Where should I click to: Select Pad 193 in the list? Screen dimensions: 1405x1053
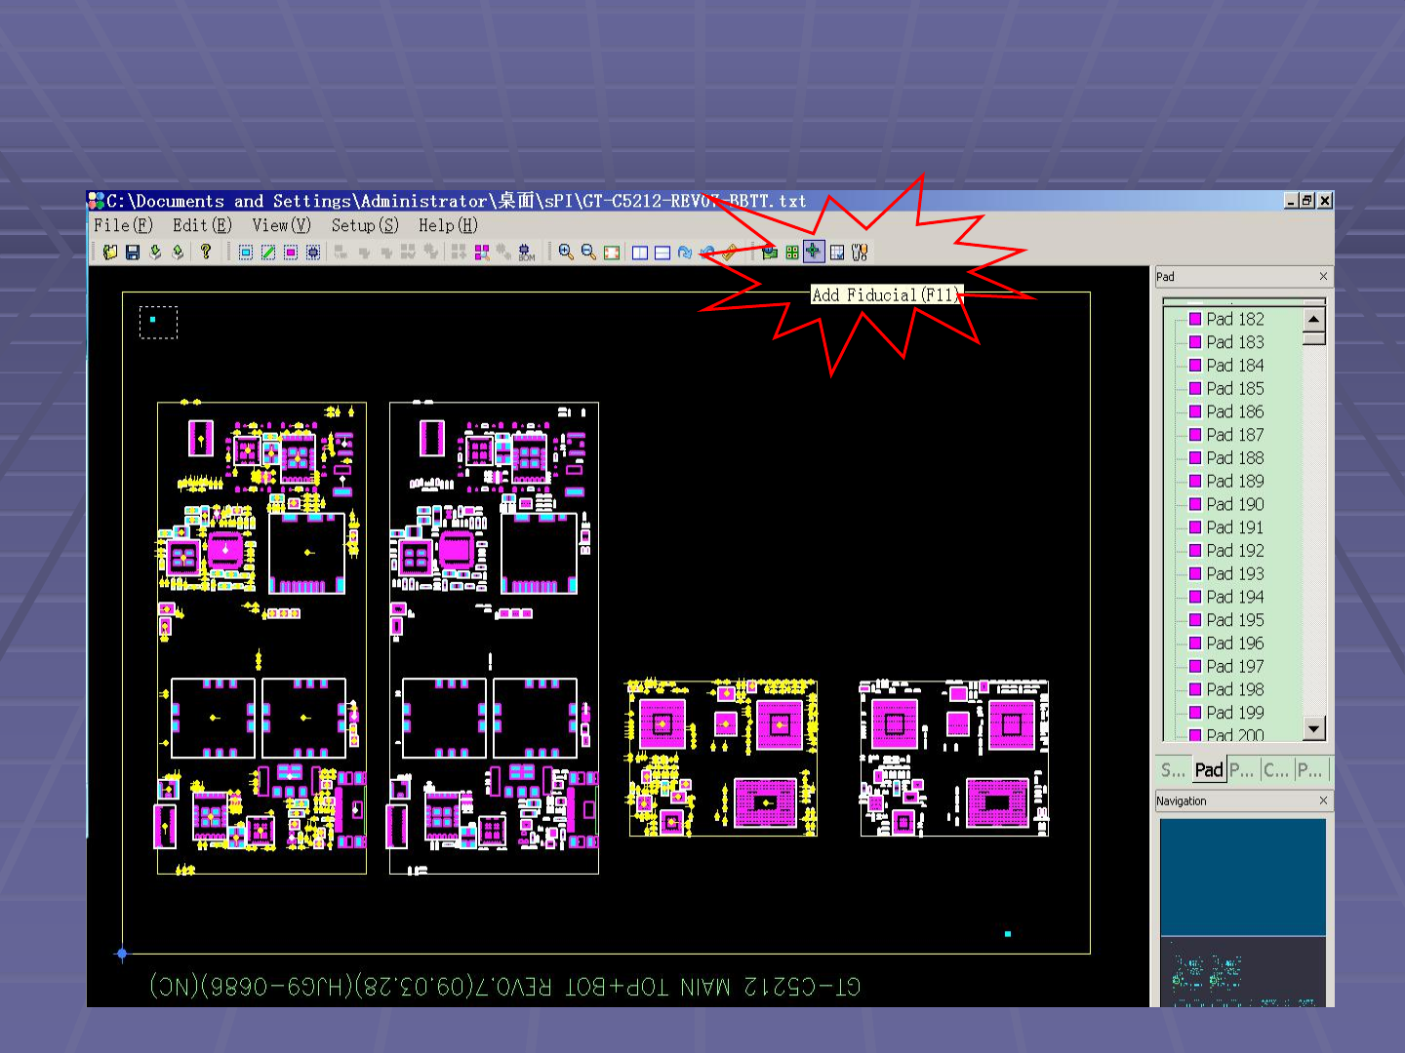tap(1235, 574)
